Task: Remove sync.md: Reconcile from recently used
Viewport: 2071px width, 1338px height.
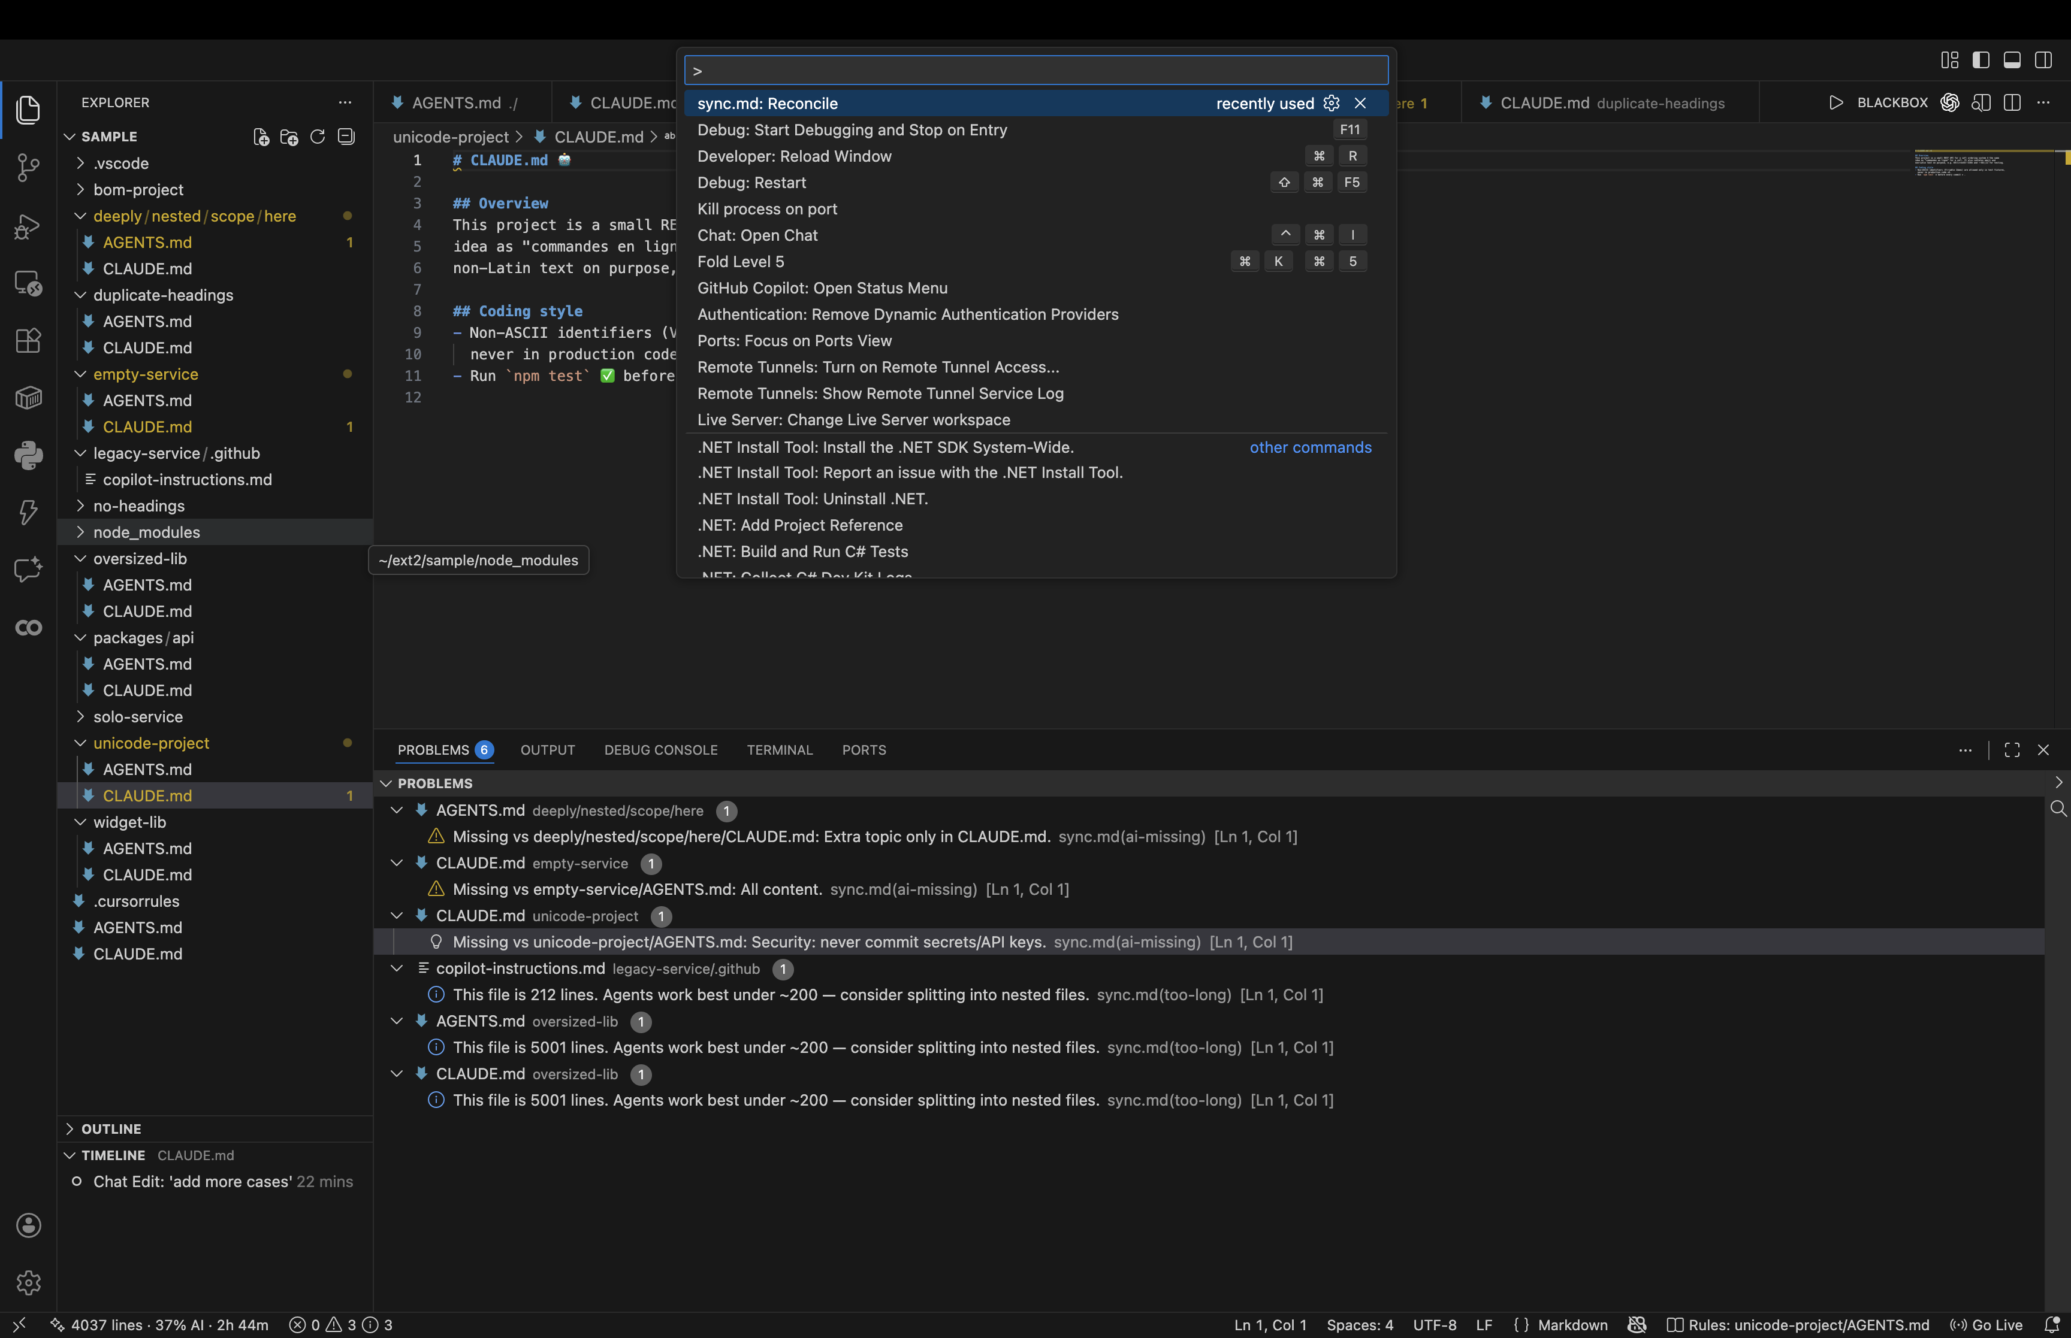Action: 1360,104
